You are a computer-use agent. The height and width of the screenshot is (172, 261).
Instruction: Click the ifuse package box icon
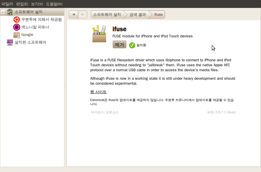pyautogui.click(x=99, y=34)
